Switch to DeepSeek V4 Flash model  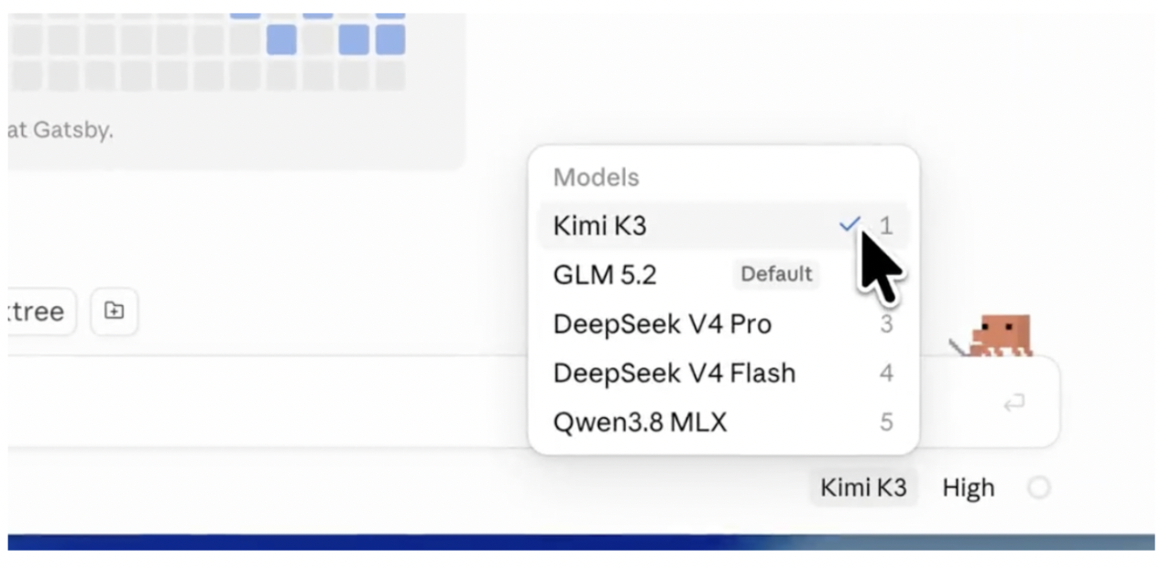pyautogui.click(x=723, y=373)
